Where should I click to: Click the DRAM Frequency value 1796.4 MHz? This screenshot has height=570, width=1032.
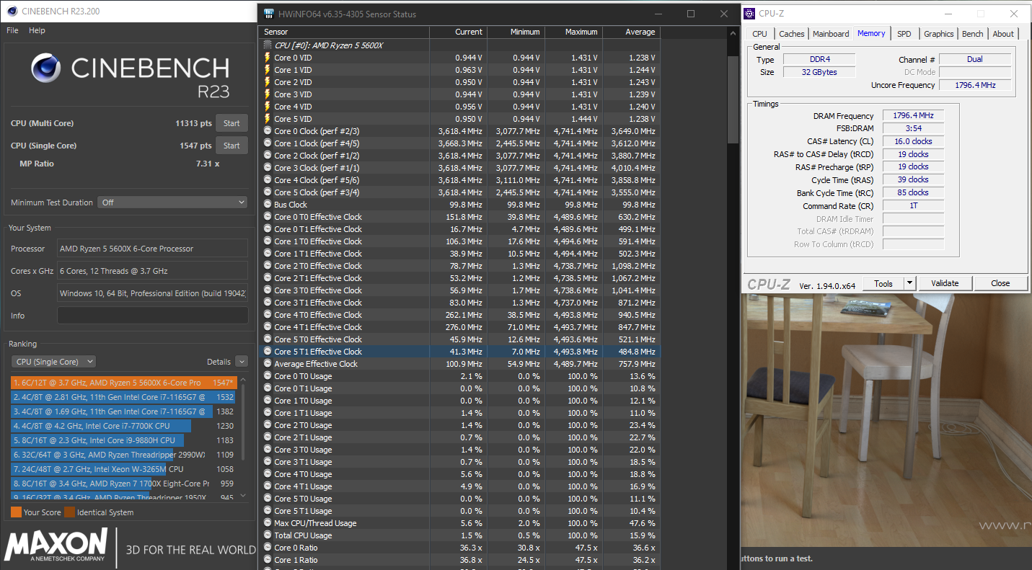point(912,116)
